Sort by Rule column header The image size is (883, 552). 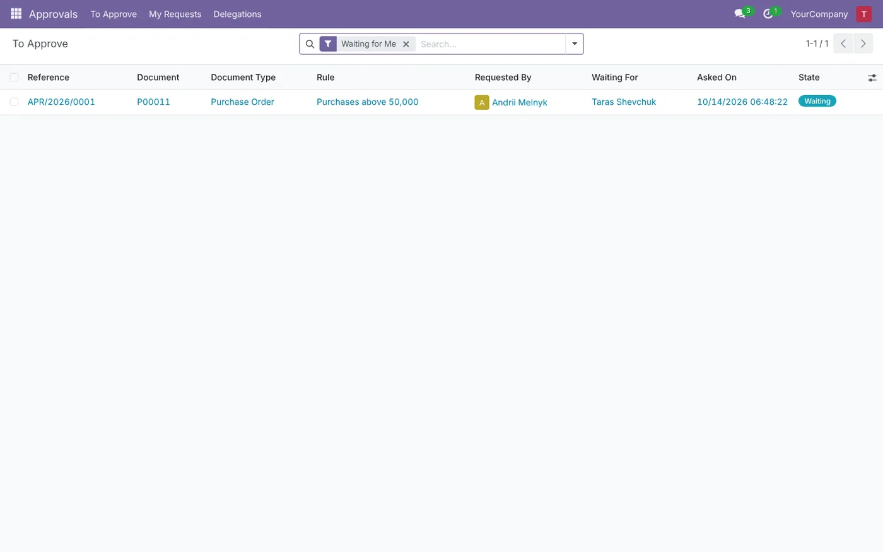point(325,78)
